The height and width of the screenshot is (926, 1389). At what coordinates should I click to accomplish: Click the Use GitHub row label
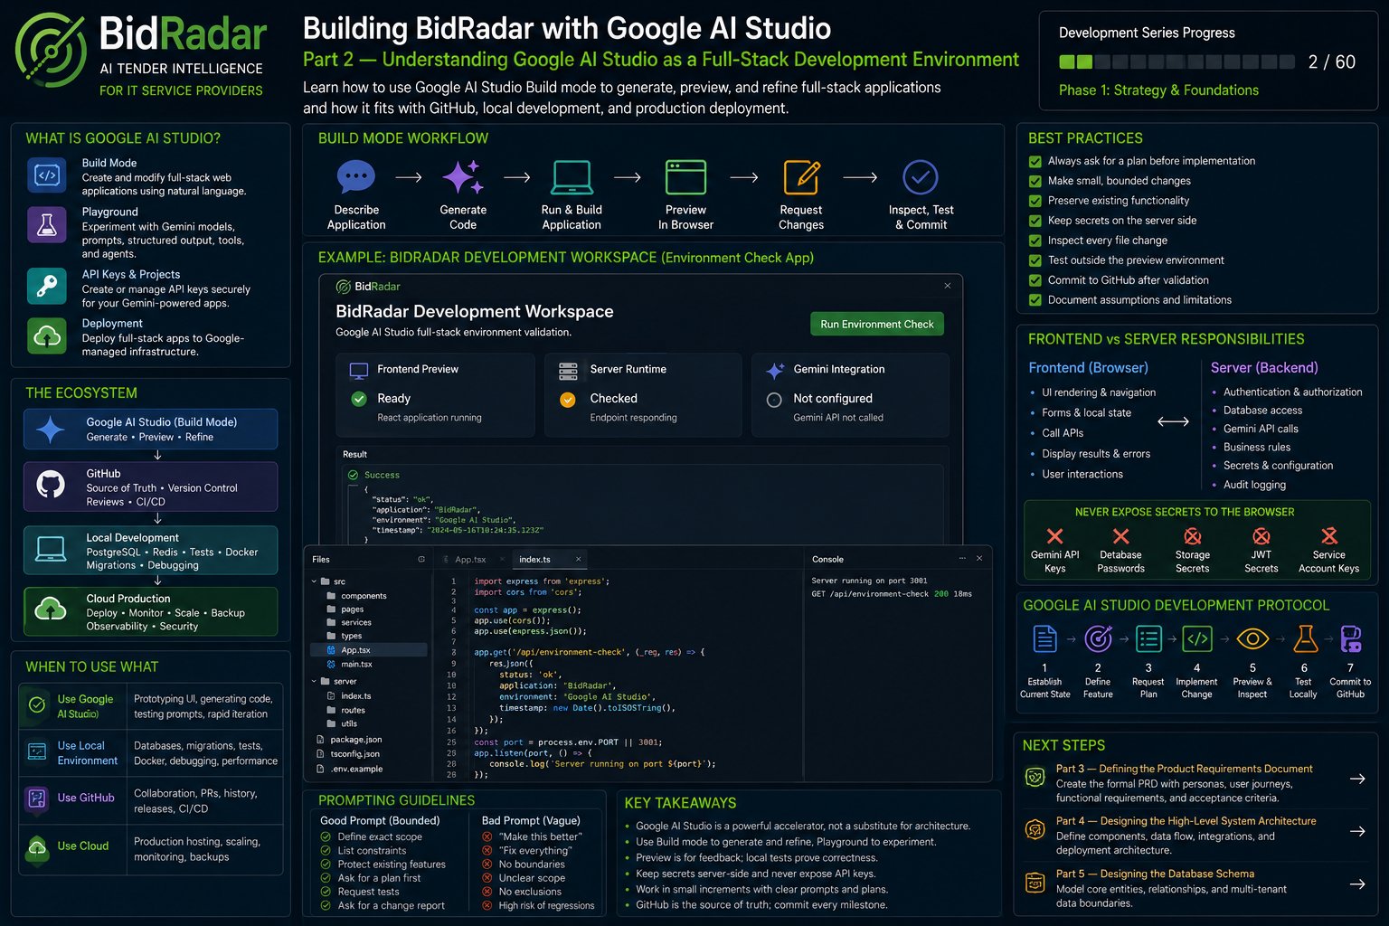click(86, 798)
